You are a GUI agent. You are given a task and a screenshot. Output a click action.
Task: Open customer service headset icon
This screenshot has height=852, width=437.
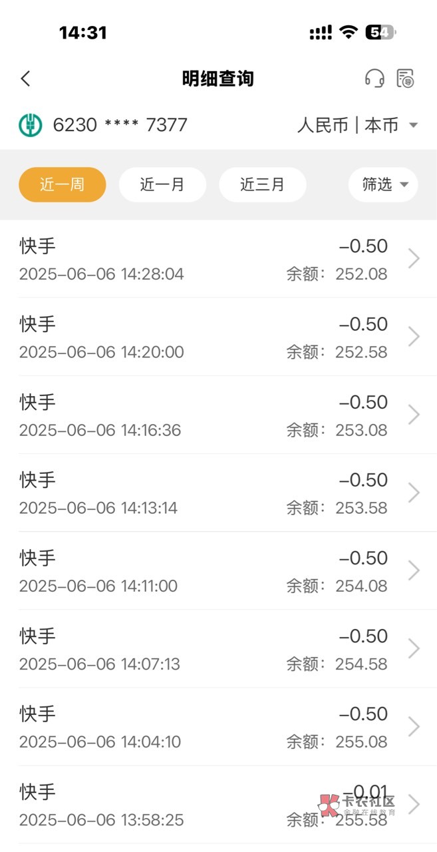pyautogui.click(x=374, y=79)
